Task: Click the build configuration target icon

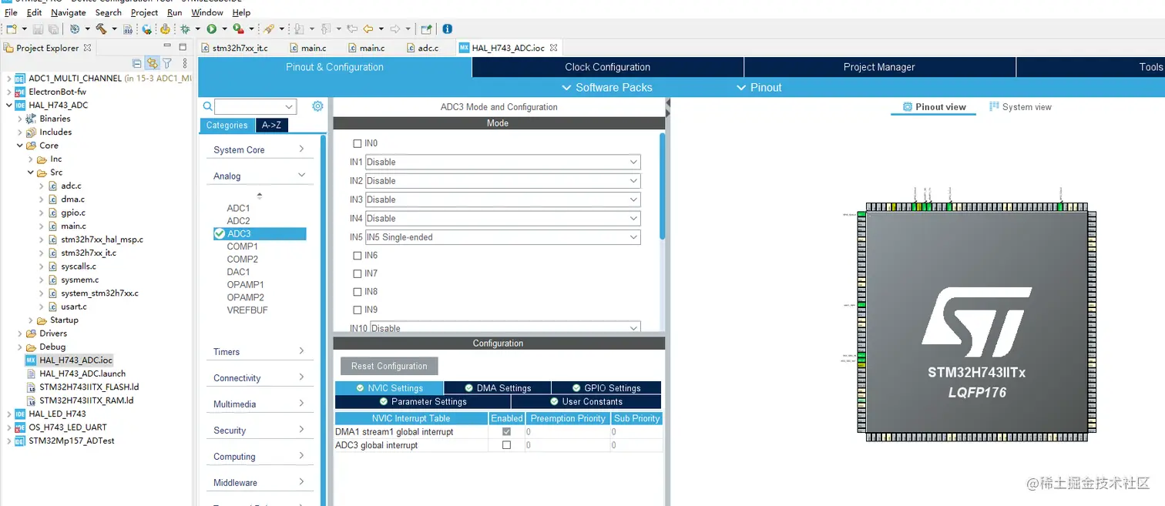Action: point(74,29)
